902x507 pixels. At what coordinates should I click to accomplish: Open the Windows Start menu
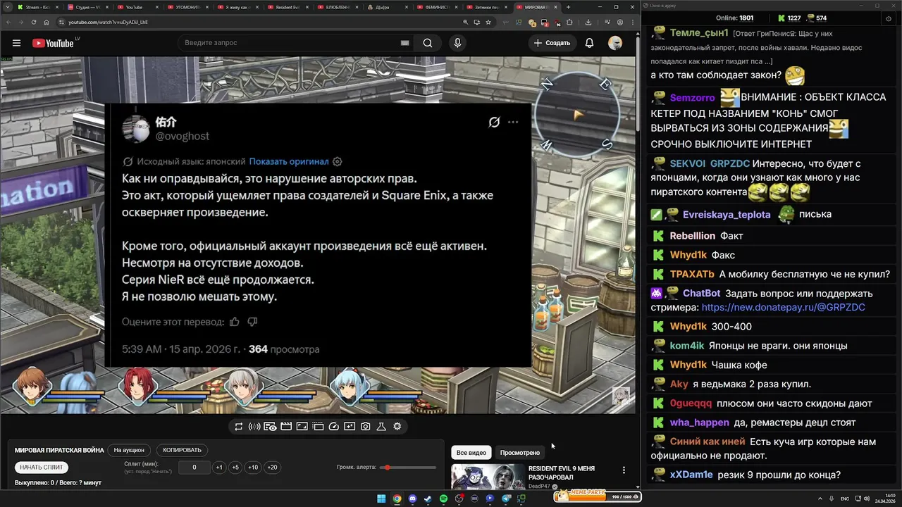coord(381,499)
